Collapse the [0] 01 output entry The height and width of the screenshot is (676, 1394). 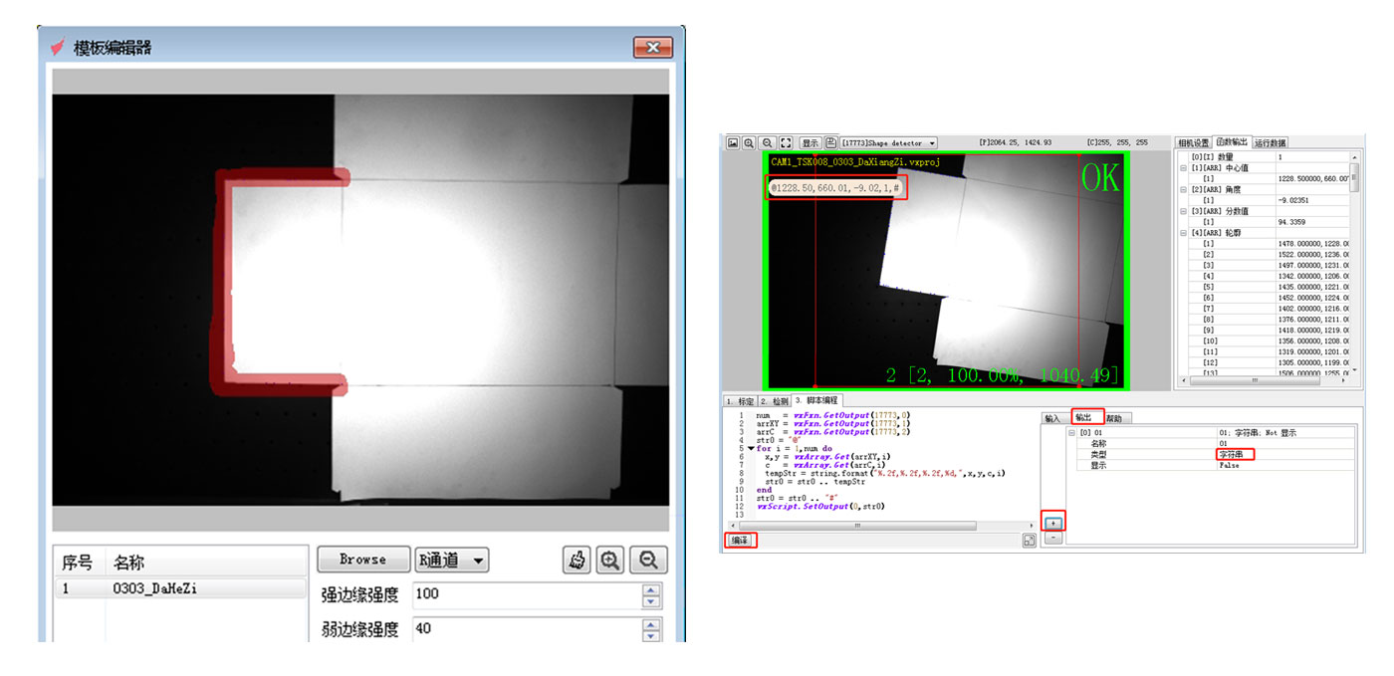click(x=1071, y=433)
